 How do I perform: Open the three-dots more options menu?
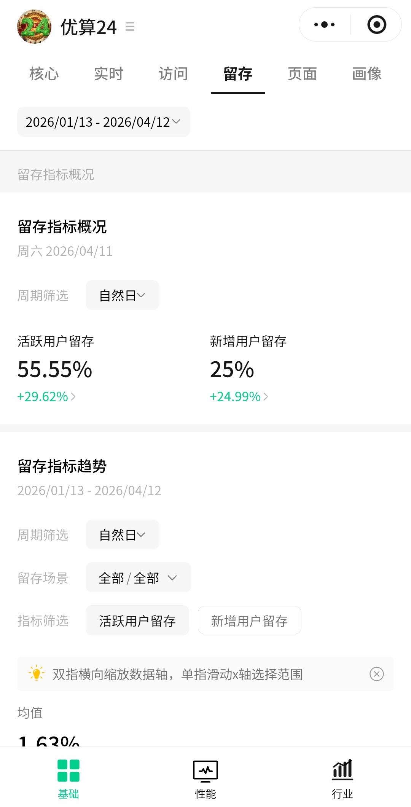pyautogui.click(x=324, y=25)
